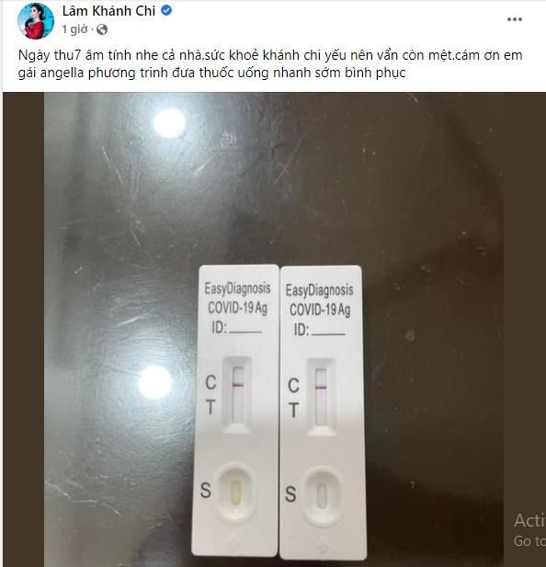
Task: Click the lower light reflection in photo
Action: [x=154, y=382]
